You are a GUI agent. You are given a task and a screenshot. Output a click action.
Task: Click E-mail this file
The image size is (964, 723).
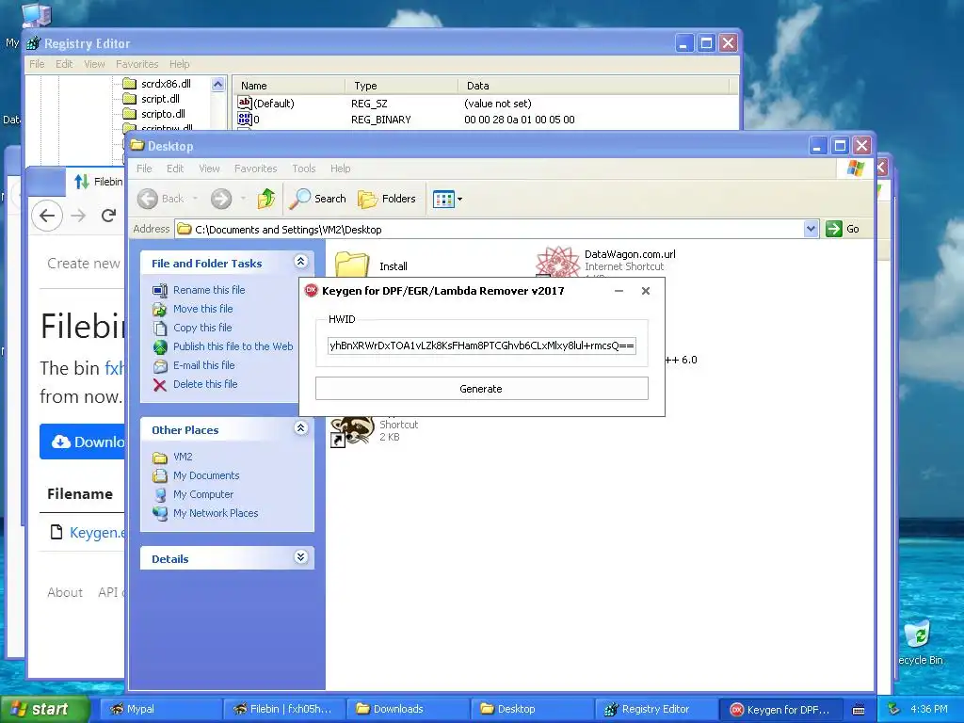[x=204, y=365]
